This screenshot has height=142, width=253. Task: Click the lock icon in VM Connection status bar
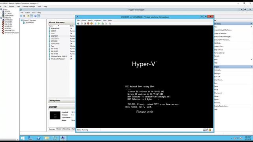click(210, 130)
